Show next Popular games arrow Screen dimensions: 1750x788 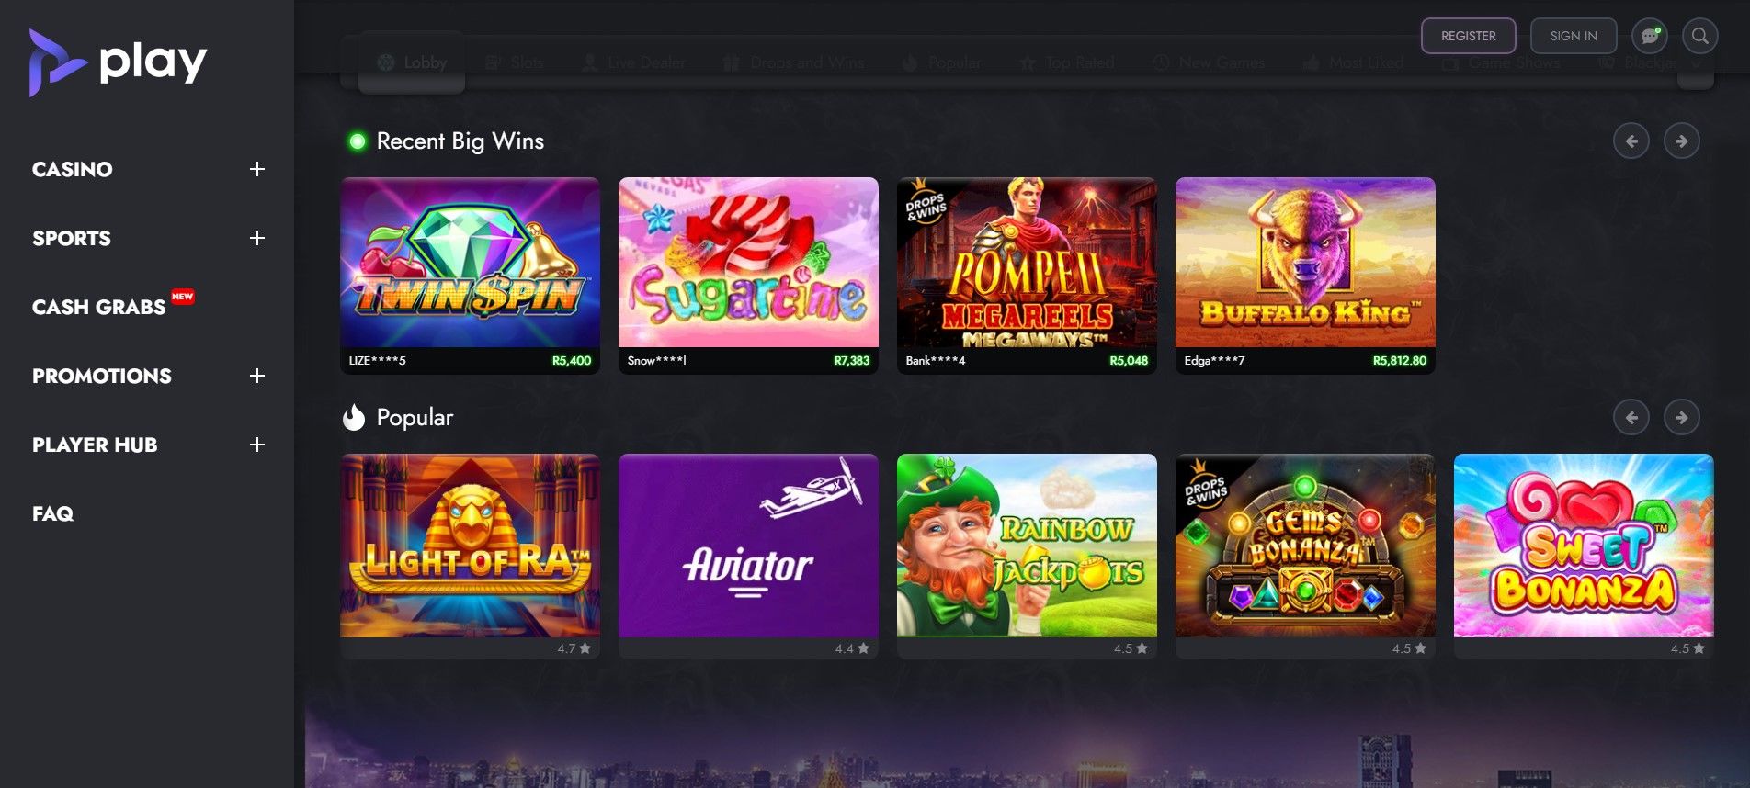[x=1681, y=418]
